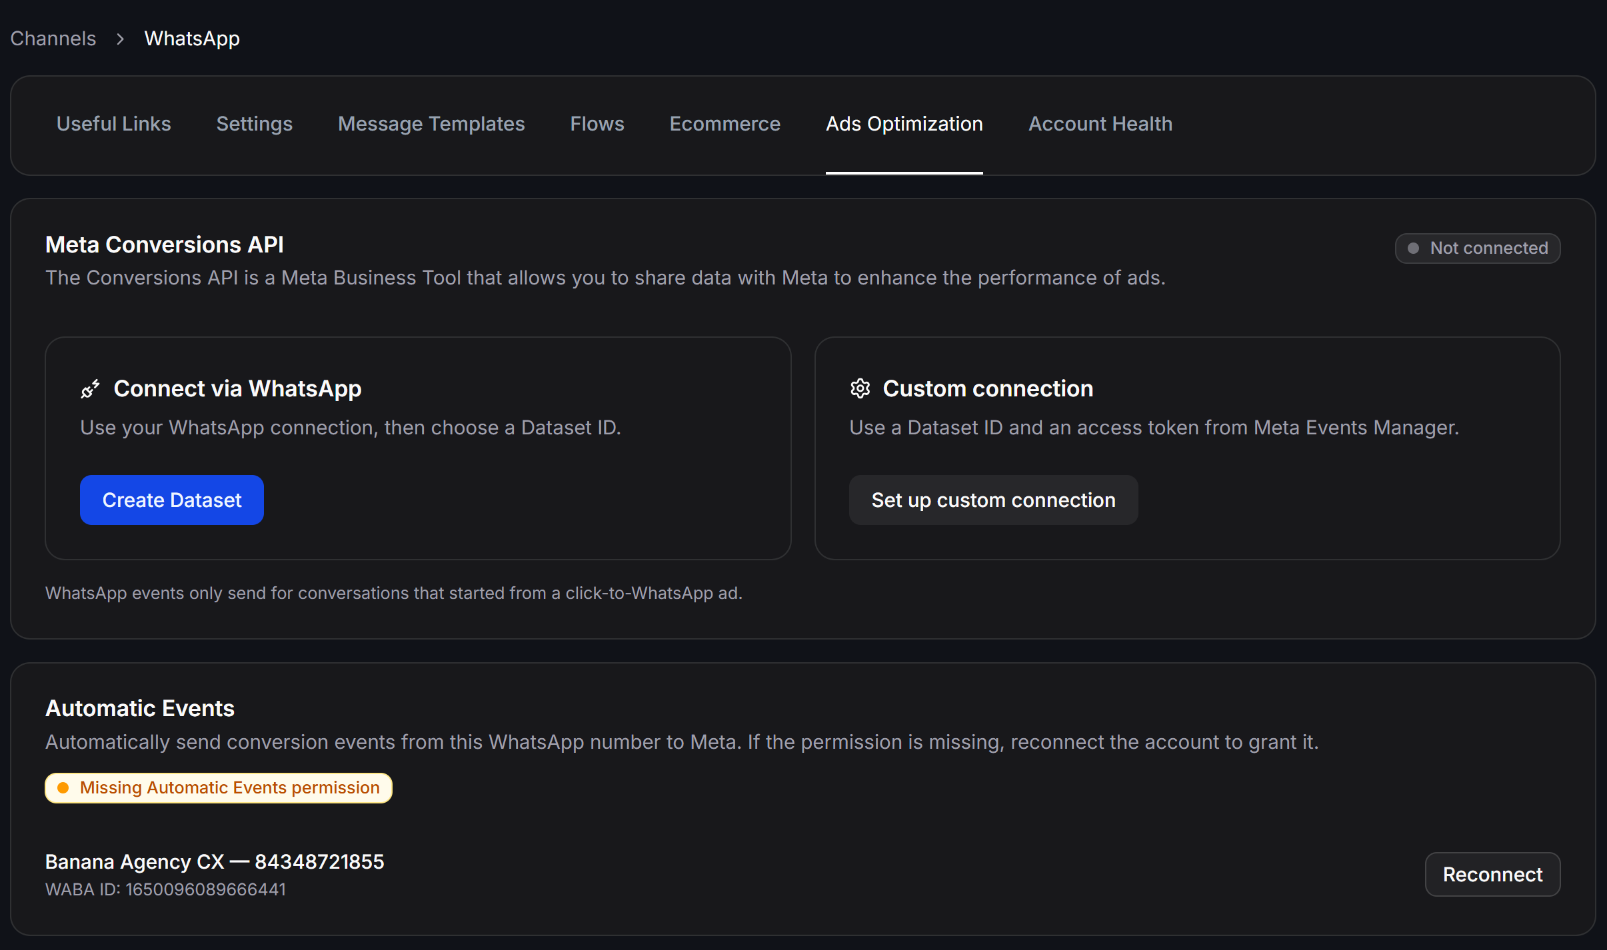1607x950 pixels.
Task: Select the WABA ID number text
Action: click(x=206, y=889)
